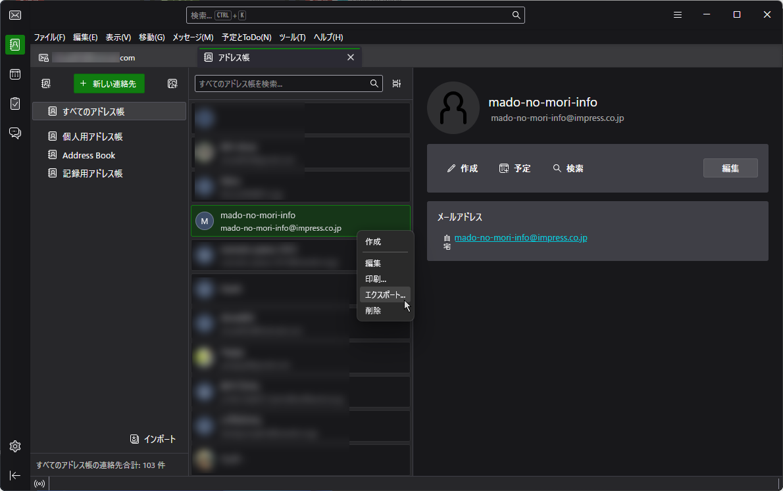Choose 編集 in the context menu
The height and width of the screenshot is (491, 783).
385,263
